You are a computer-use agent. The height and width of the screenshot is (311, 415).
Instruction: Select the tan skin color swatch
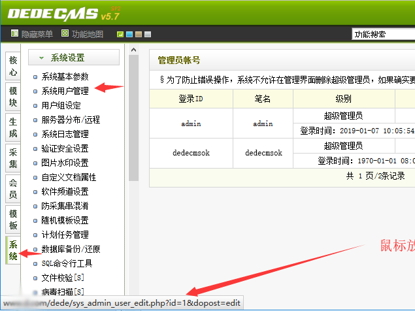tap(139, 34)
